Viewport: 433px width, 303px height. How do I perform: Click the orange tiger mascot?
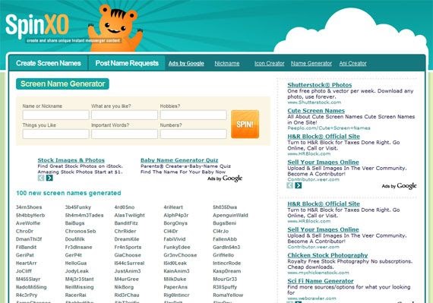[115, 28]
